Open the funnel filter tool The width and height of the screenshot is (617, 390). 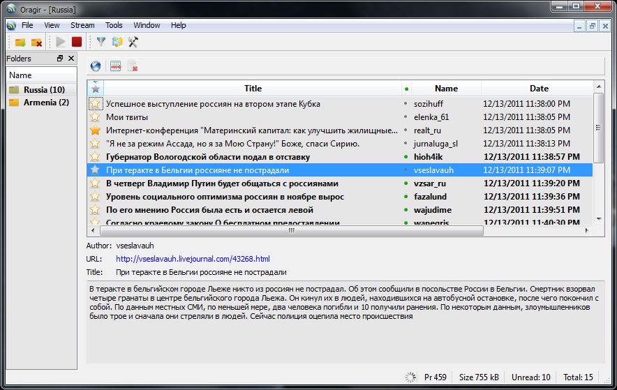101,43
